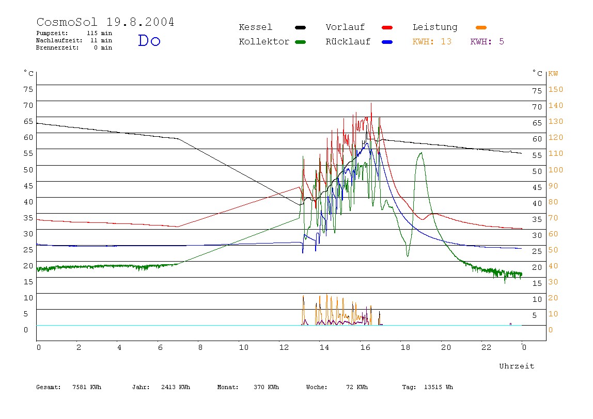Click the orange KW axis unit label

553,74
